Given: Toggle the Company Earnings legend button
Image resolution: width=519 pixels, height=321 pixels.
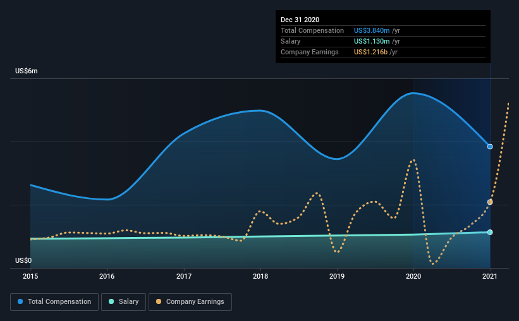Looking at the screenshot, I should (x=190, y=302).
